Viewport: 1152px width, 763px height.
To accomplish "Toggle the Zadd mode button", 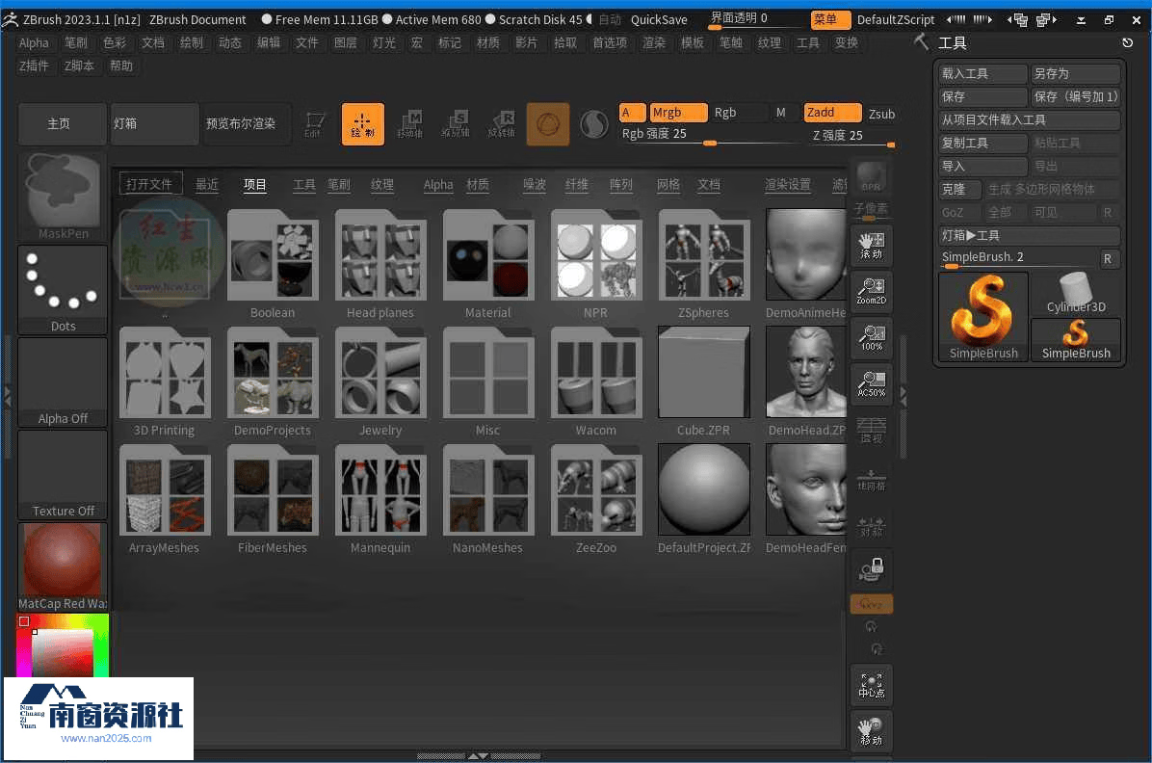I will [x=831, y=113].
